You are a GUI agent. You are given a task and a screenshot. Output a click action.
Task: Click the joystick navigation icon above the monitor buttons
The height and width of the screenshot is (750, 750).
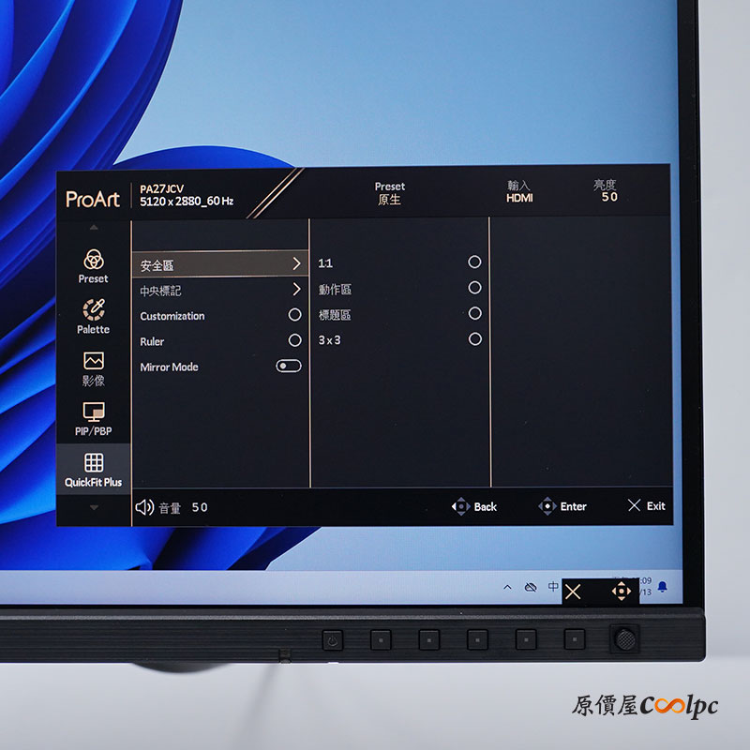pyautogui.click(x=622, y=592)
